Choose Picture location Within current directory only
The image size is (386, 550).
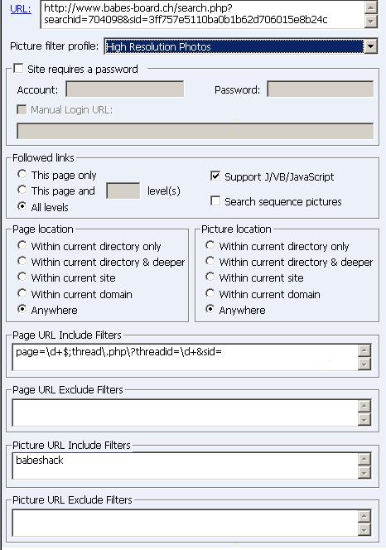[210, 245]
